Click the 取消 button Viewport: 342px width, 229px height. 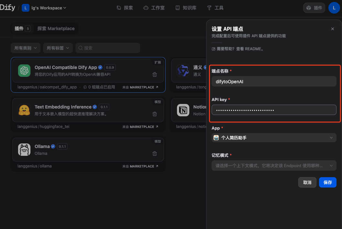pyautogui.click(x=307, y=182)
